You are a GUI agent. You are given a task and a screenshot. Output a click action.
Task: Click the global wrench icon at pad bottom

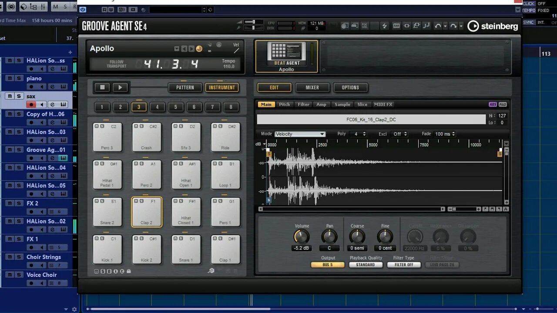click(x=211, y=271)
